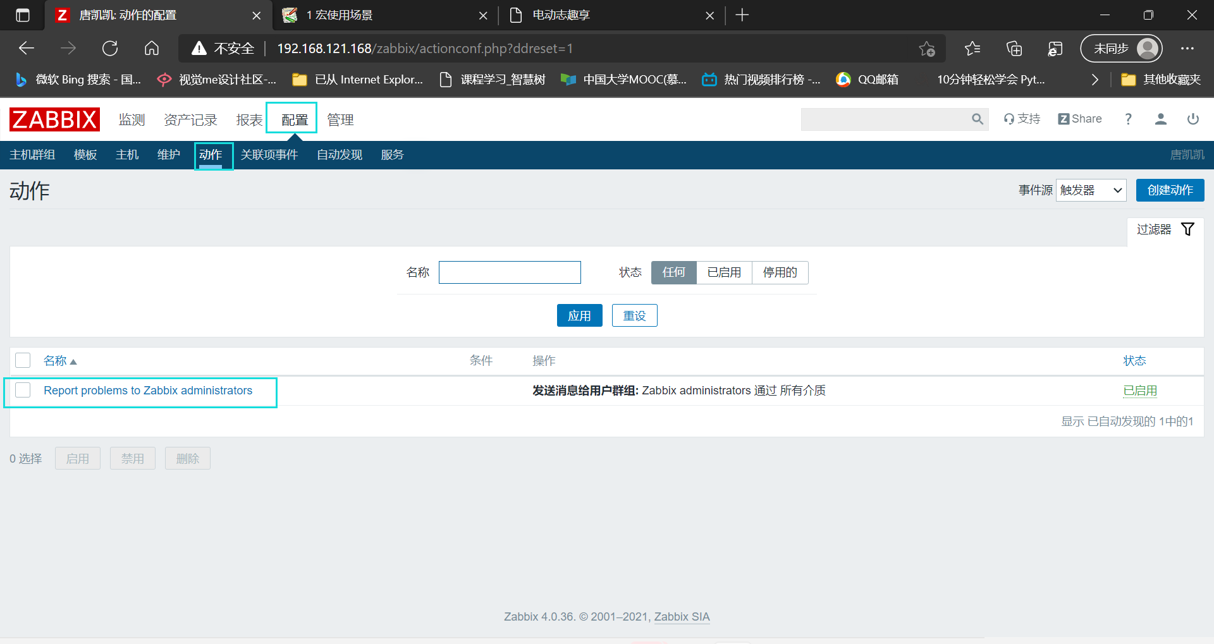
Task: Go to 模板 submenu
Action: (85, 155)
